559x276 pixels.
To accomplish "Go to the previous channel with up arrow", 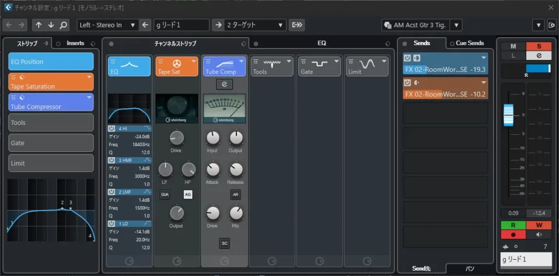I will 38,25.
